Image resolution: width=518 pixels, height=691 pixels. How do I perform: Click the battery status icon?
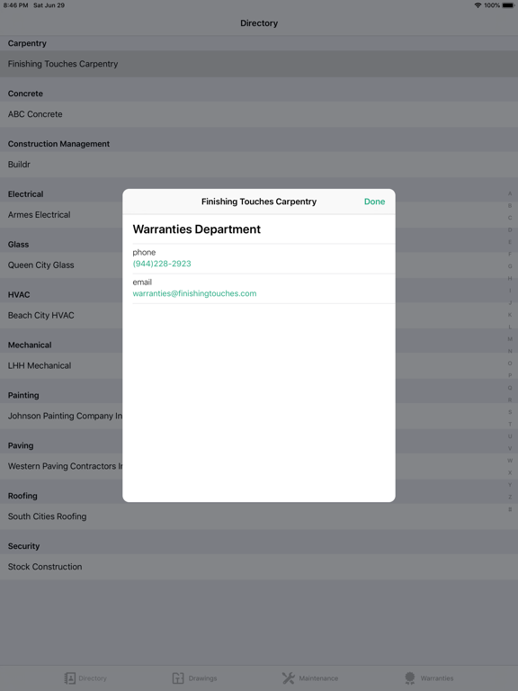click(508, 5)
